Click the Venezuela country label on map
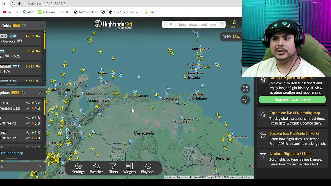The height and width of the screenshot is (186, 331). (x=144, y=133)
